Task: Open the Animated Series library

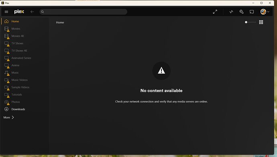Action: [25, 58]
